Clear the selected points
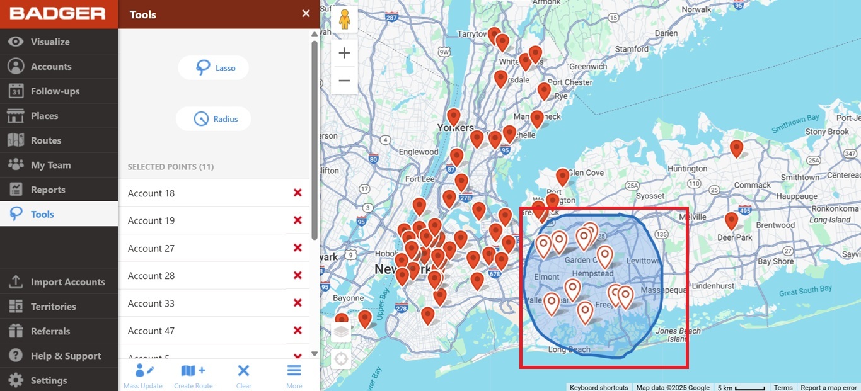Image resolution: width=861 pixels, height=391 pixels. [x=244, y=376]
